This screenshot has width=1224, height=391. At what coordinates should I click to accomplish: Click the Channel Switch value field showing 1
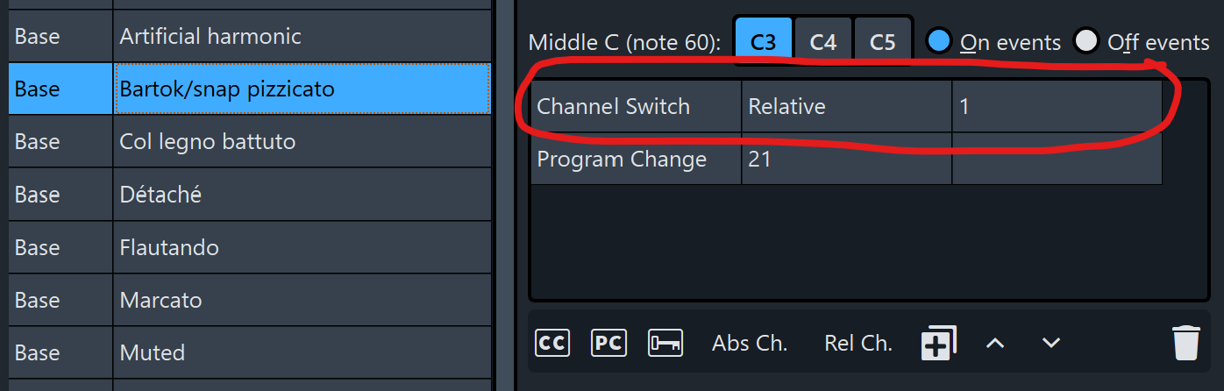(1057, 107)
